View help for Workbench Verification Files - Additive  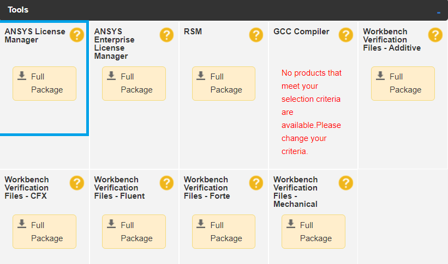pos(435,35)
